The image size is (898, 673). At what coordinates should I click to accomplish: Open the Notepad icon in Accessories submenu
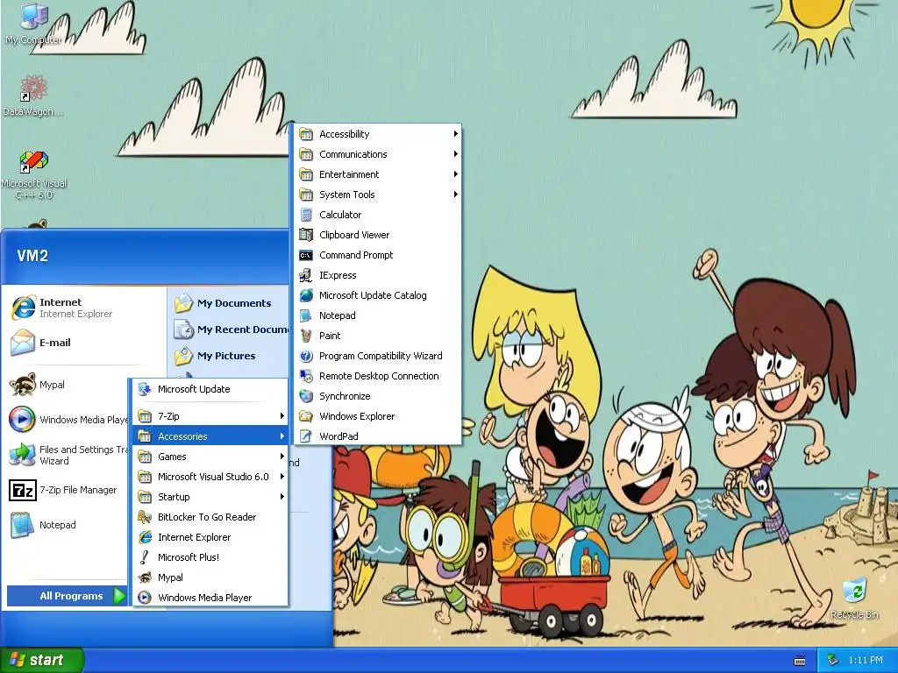click(x=306, y=315)
